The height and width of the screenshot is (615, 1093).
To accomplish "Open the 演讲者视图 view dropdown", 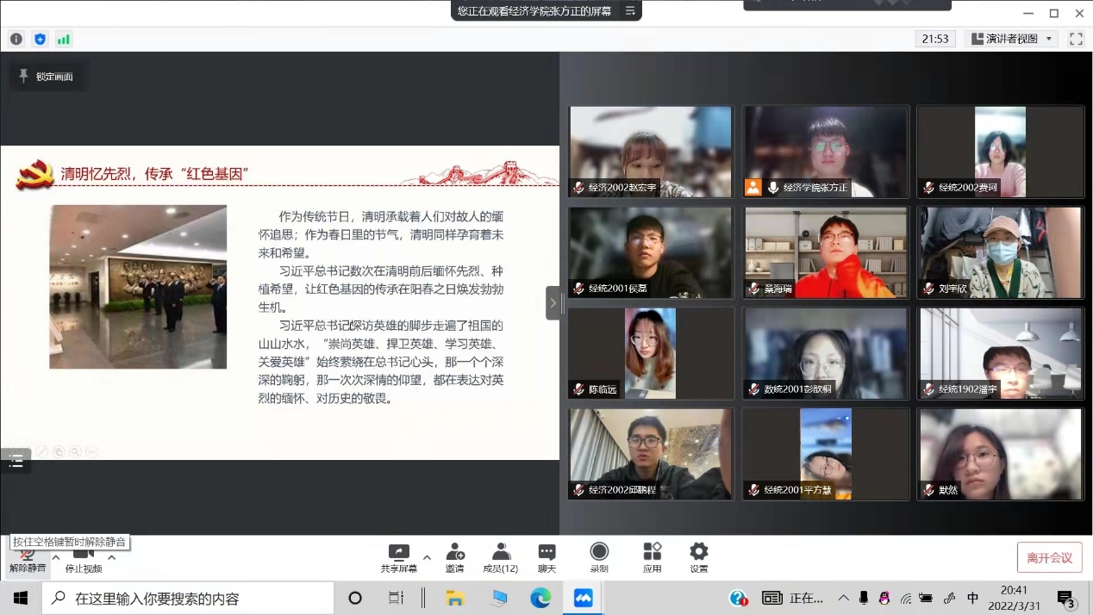I will tap(1011, 39).
